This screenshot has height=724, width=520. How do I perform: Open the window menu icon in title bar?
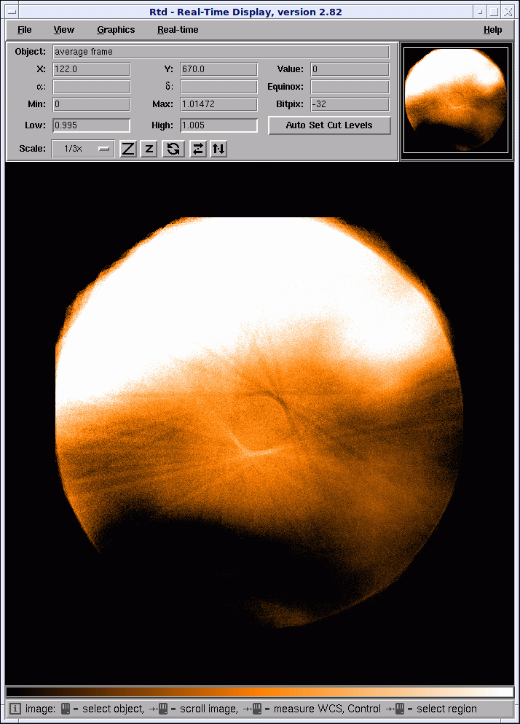pos(12,12)
